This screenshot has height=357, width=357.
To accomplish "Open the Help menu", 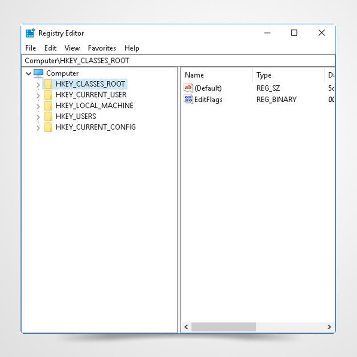I will (x=132, y=48).
